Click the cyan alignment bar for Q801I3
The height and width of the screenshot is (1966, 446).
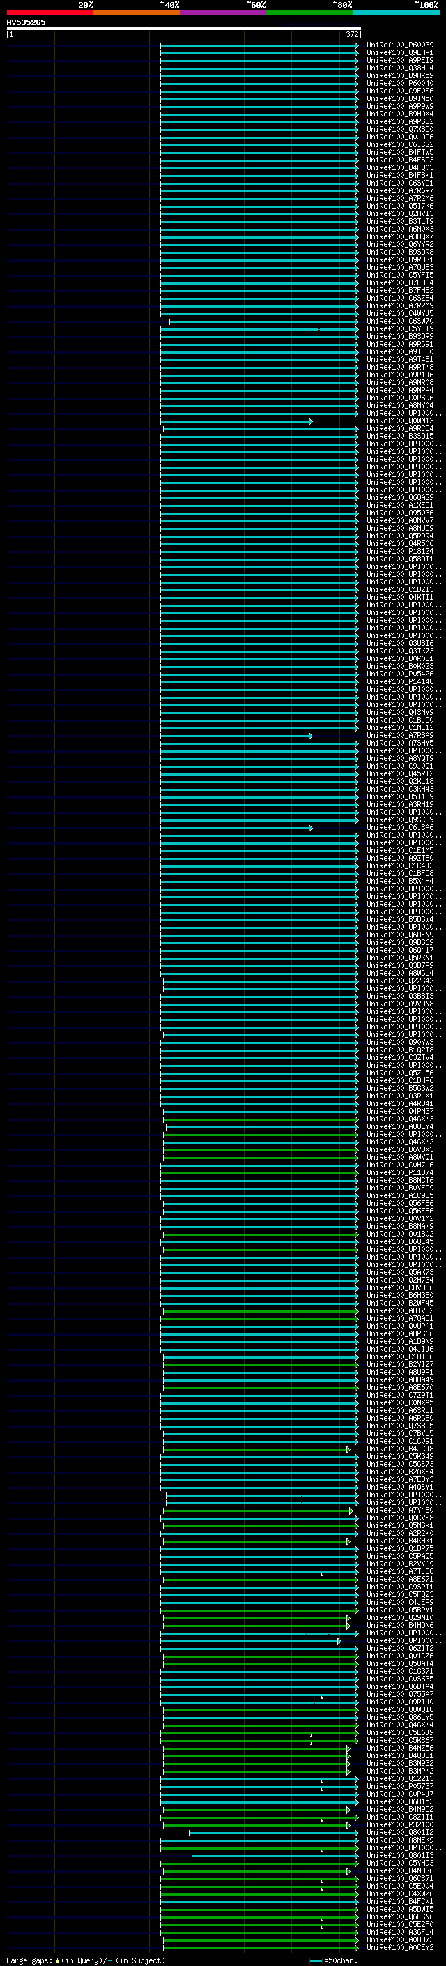275,1856
